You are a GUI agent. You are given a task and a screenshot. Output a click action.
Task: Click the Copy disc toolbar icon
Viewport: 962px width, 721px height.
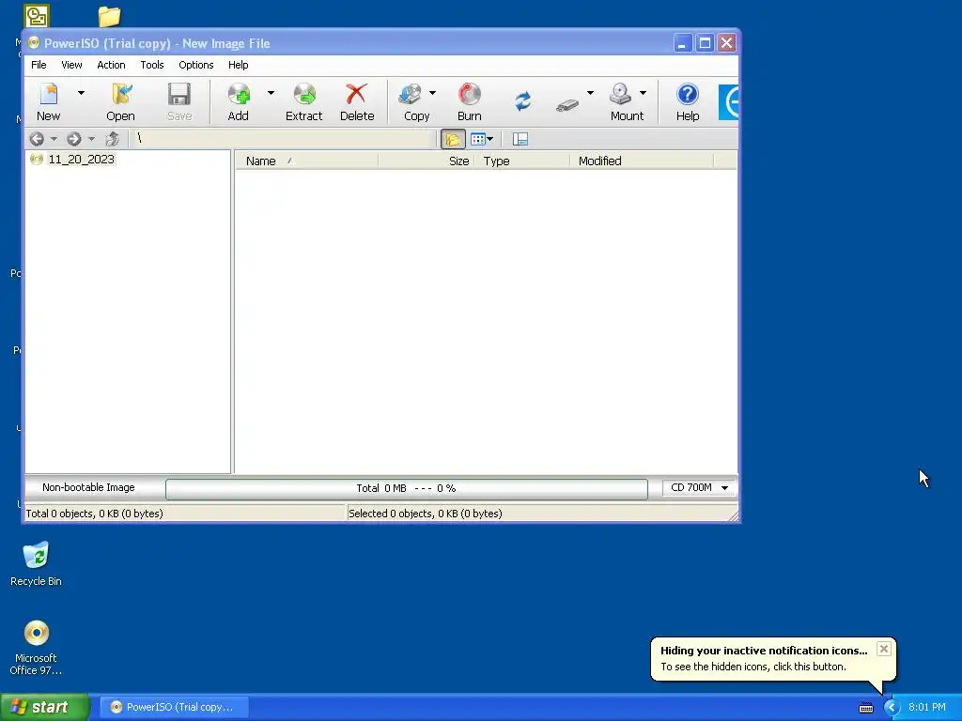coord(411,95)
